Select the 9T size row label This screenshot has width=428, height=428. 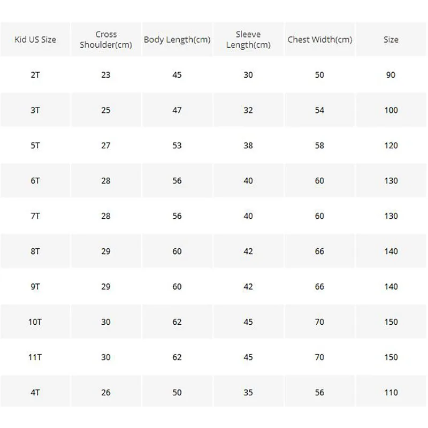(35, 287)
